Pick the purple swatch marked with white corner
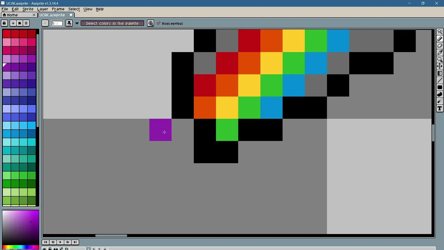Screen dimensions: 444x250 (6, 67)
